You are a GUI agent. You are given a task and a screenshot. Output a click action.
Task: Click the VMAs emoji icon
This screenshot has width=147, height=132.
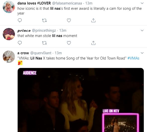(20, 63)
